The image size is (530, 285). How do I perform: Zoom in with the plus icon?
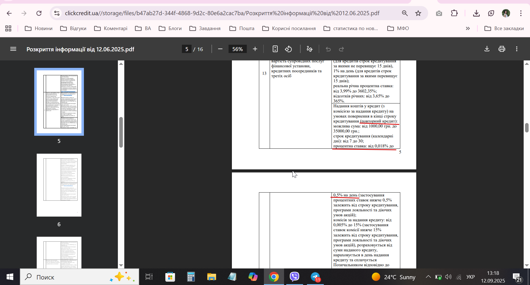tap(255, 49)
